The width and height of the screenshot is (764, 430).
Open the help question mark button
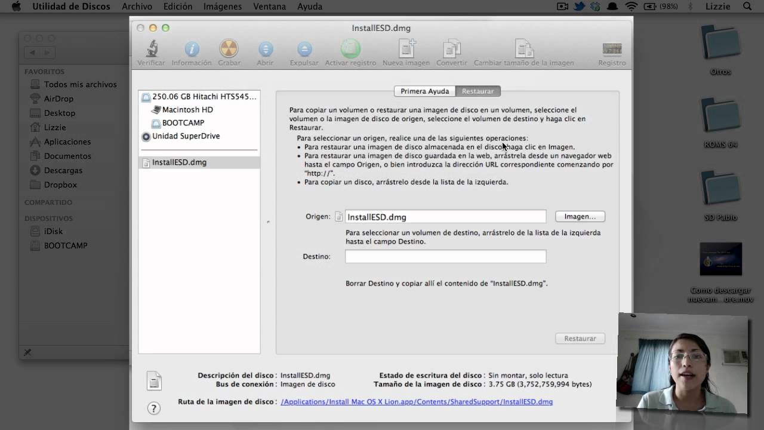tap(153, 408)
